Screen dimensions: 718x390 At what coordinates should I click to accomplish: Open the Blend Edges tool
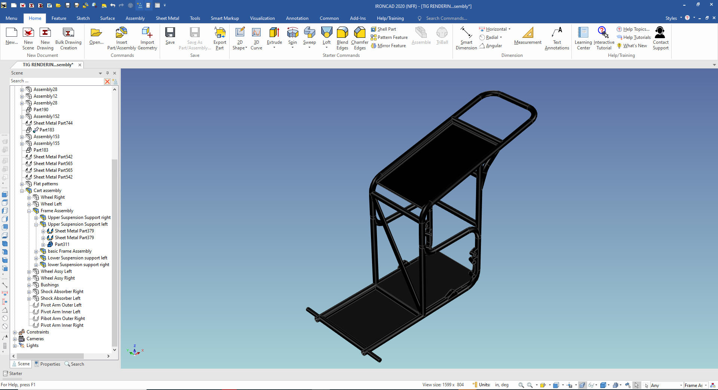coord(342,33)
